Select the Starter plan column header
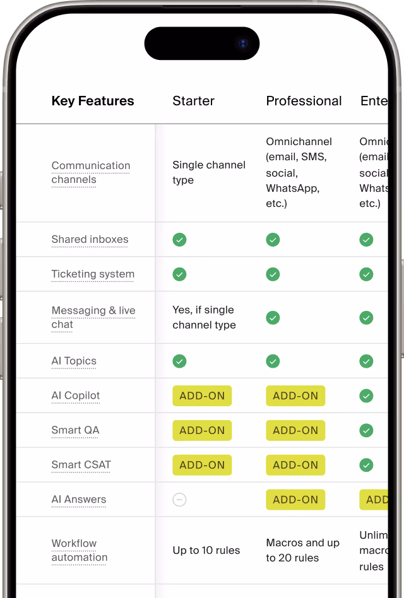Viewport: 404px width, 598px height. point(193,101)
